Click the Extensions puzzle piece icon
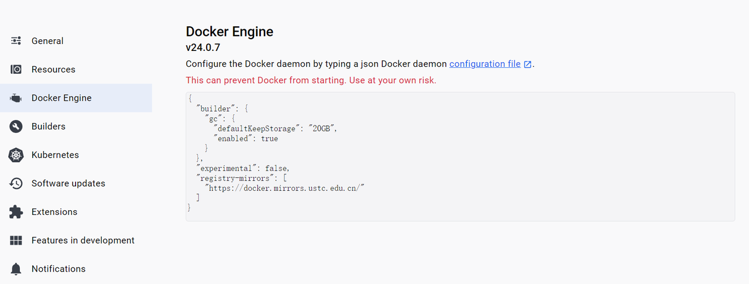 click(x=16, y=212)
